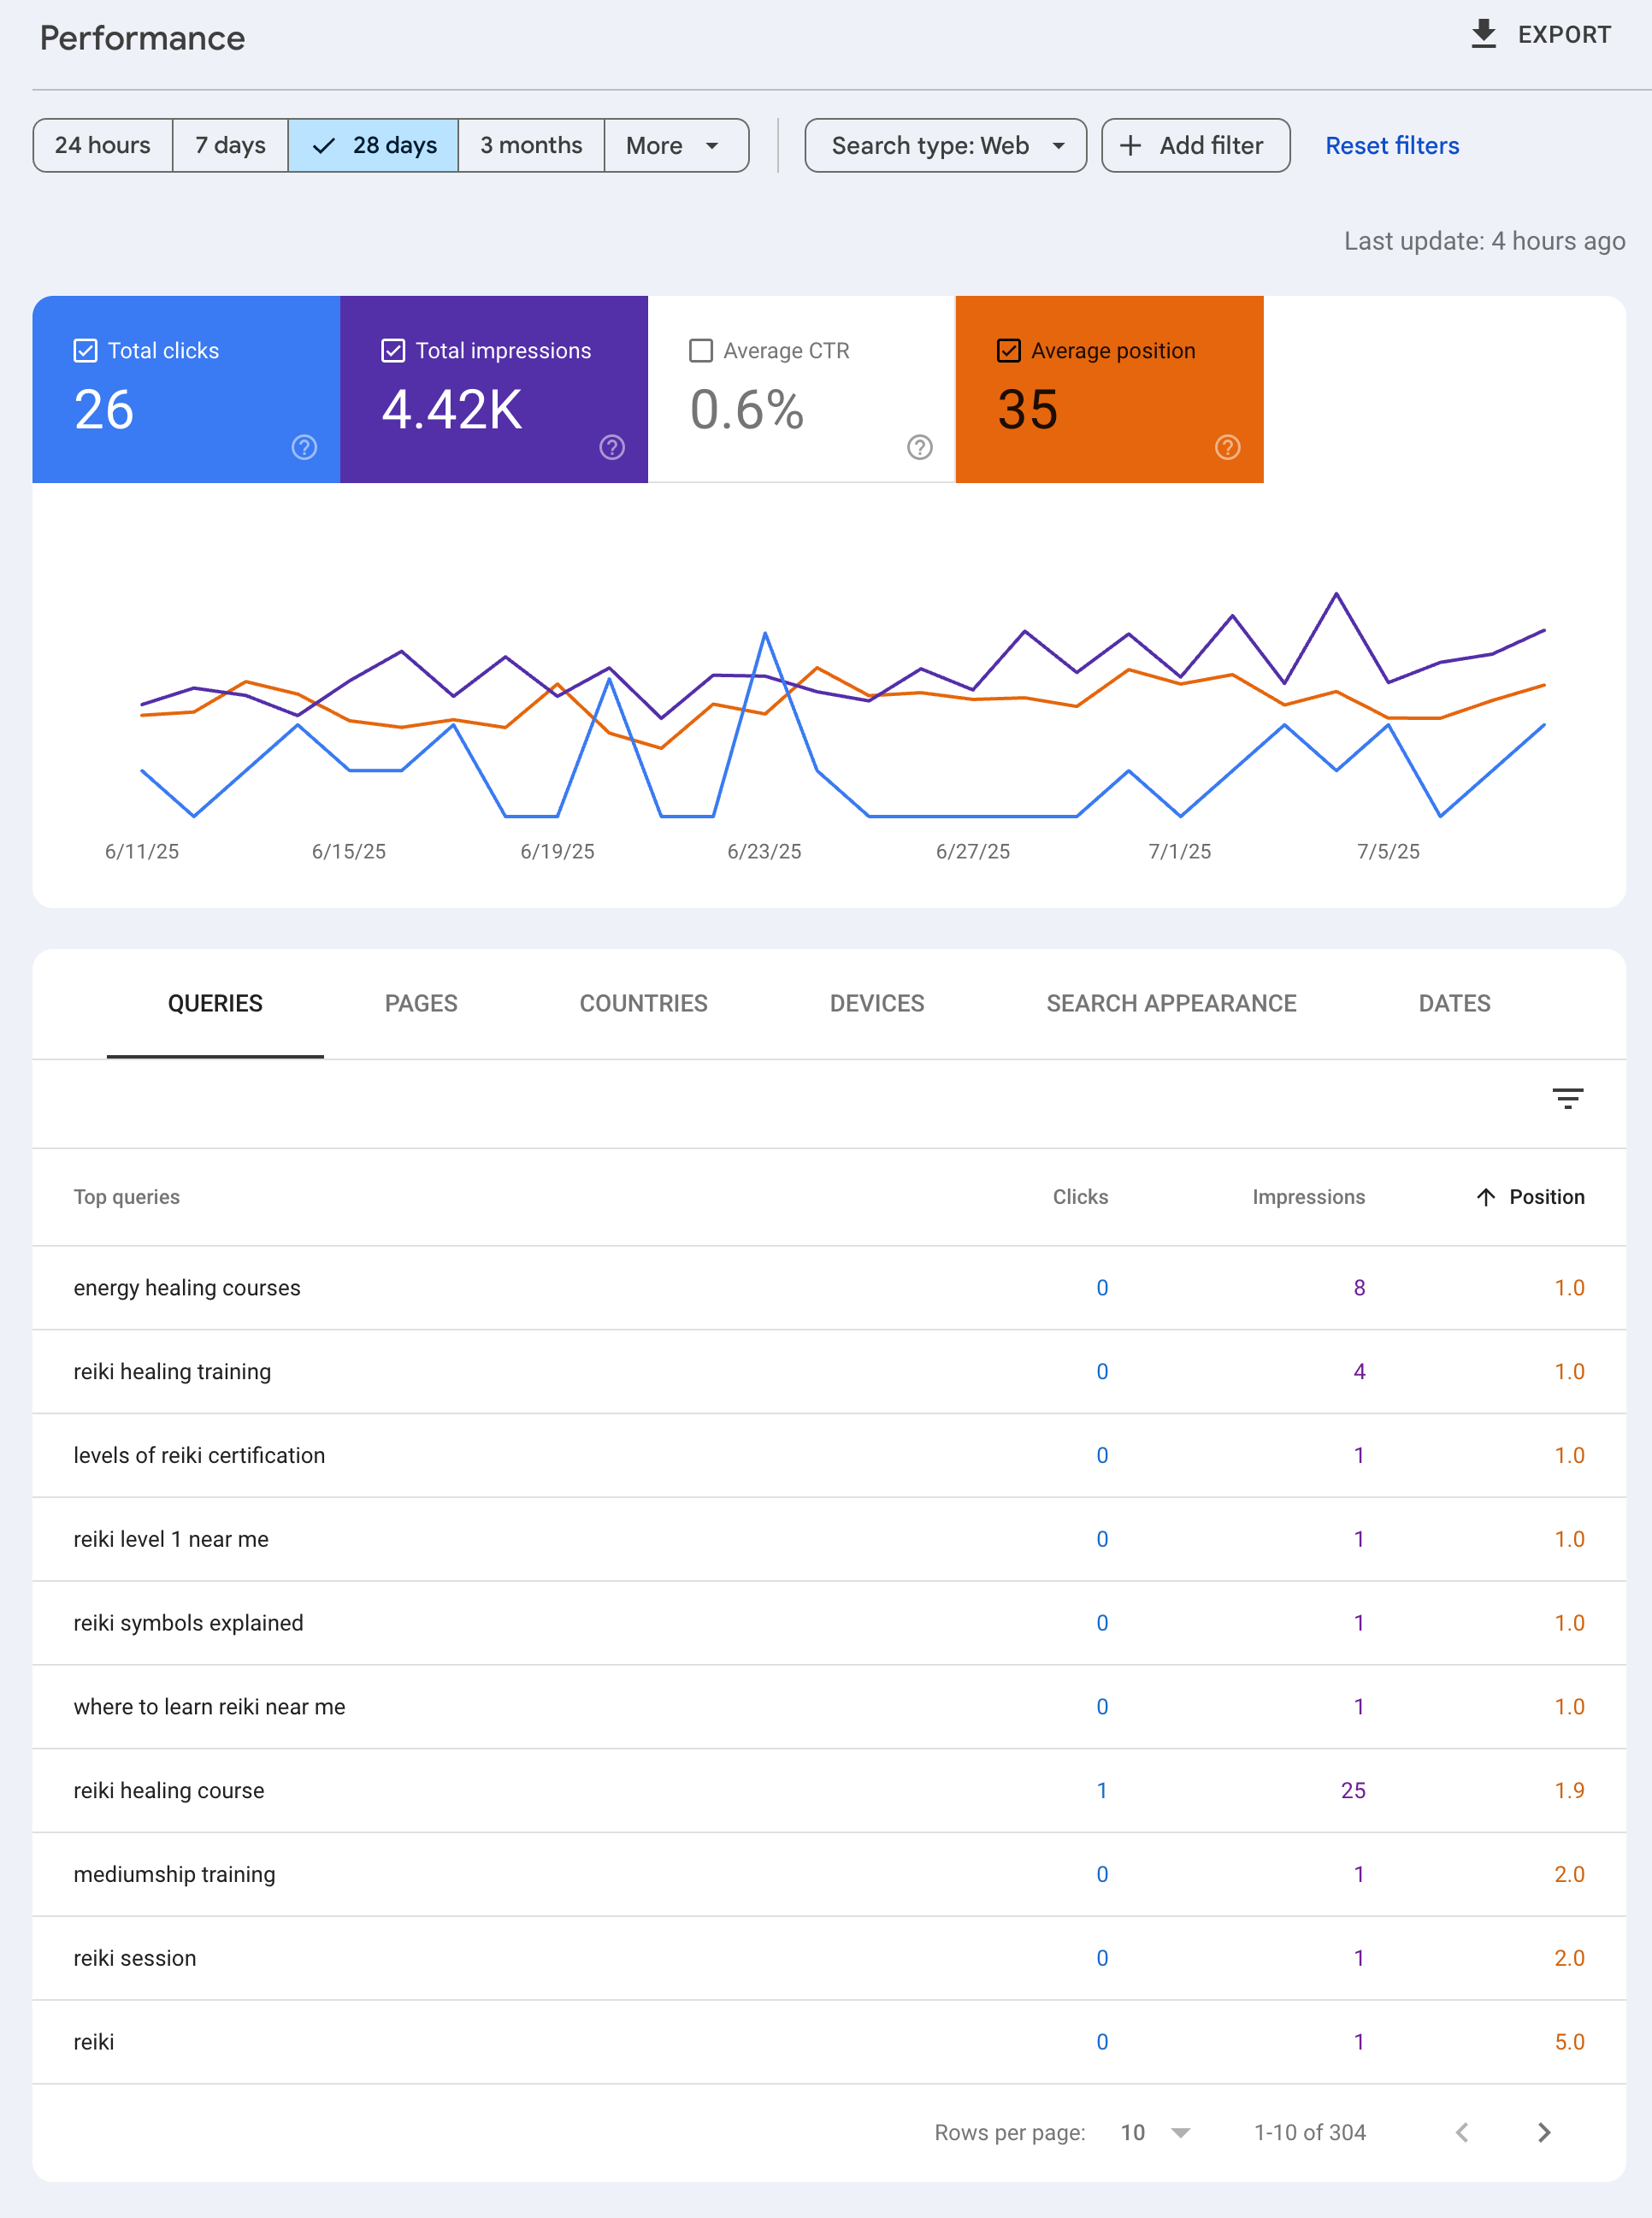The height and width of the screenshot is (2218, 1652).
Task: Select the 3 months range
Action: (x=531, y=146)
